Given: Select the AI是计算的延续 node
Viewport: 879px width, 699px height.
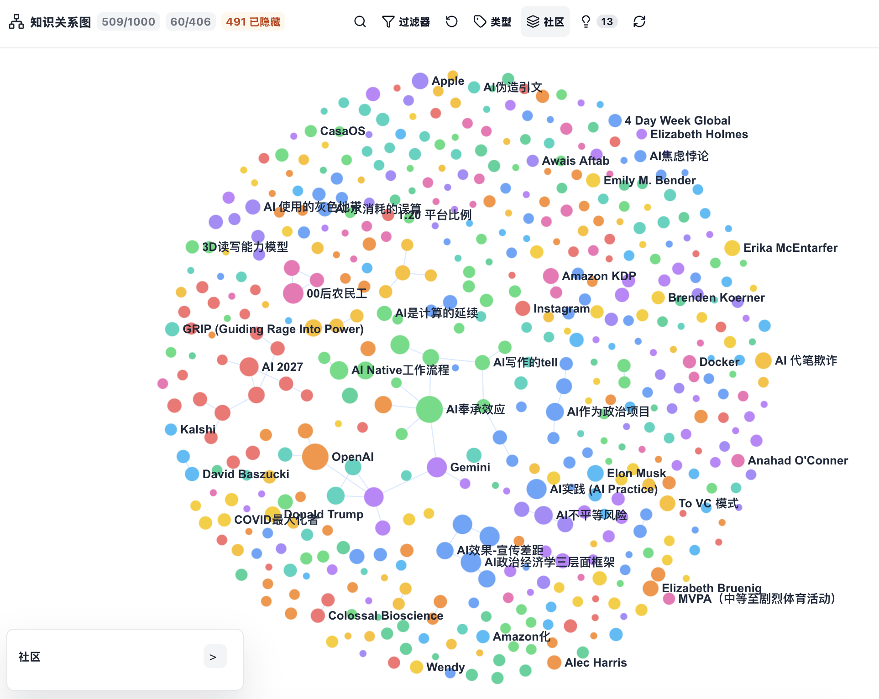Looking at the screenshot, I should click(x=384, y=313).
